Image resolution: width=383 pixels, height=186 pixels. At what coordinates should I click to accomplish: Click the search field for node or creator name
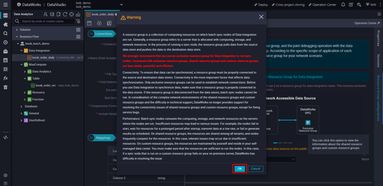[44, 21]
